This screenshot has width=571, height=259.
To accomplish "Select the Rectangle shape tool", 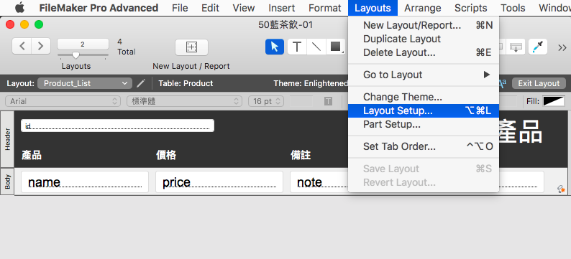I will [x=335, y=47].
